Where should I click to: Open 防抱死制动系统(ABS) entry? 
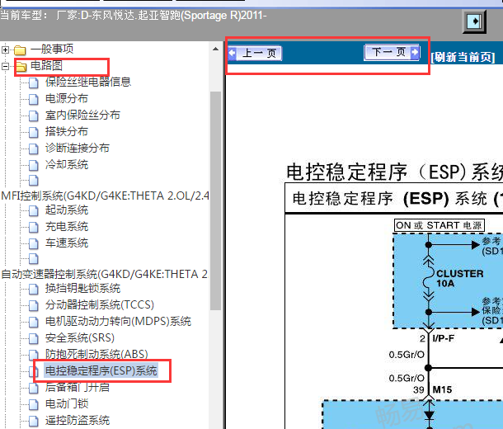96,354
